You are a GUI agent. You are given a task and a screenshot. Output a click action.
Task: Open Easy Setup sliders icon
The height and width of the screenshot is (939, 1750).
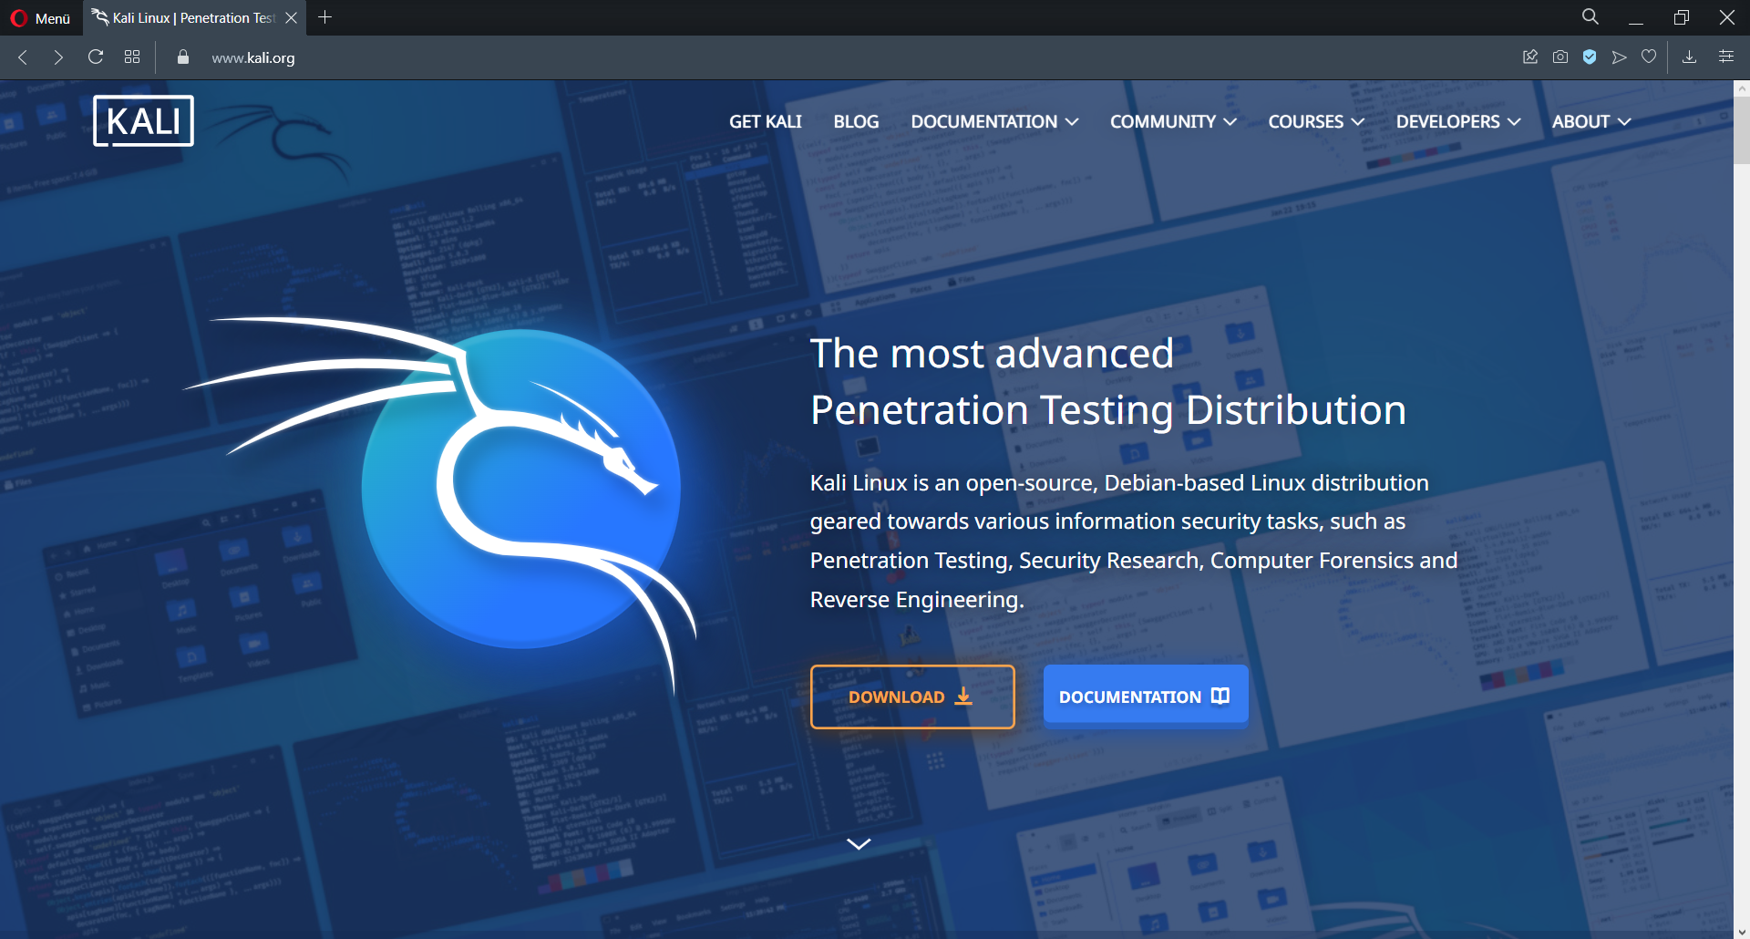click(x=1726, y=57)
